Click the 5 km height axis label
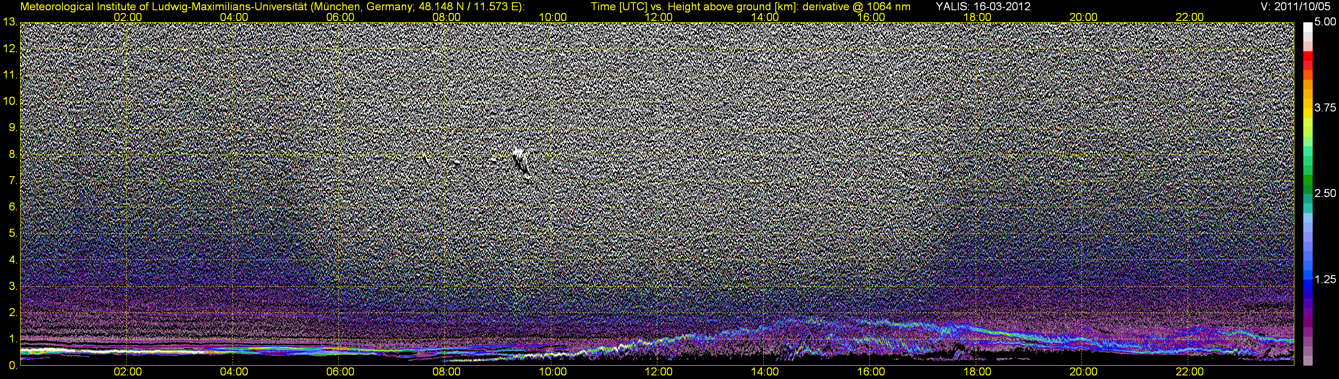 pyautogui.click(x=12, y=234)
